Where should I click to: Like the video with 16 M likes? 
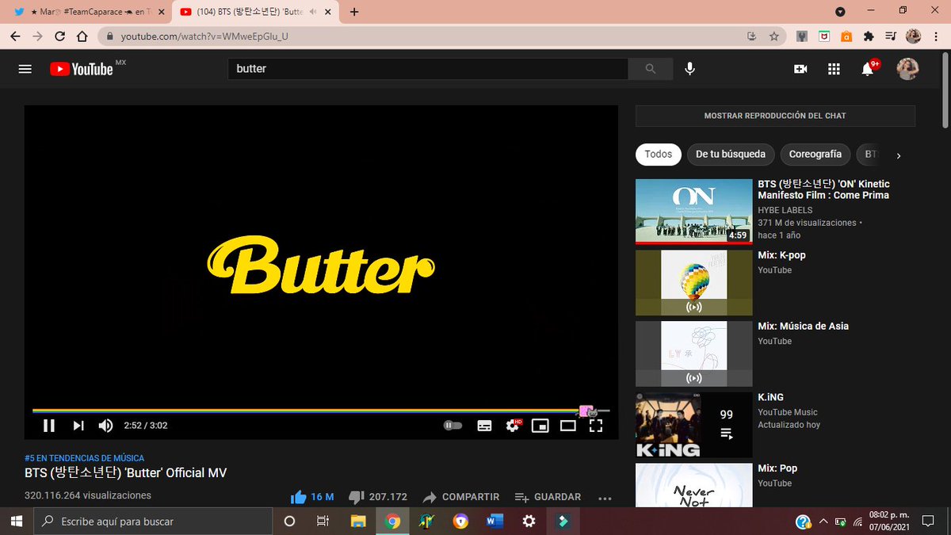pos(312,497)
